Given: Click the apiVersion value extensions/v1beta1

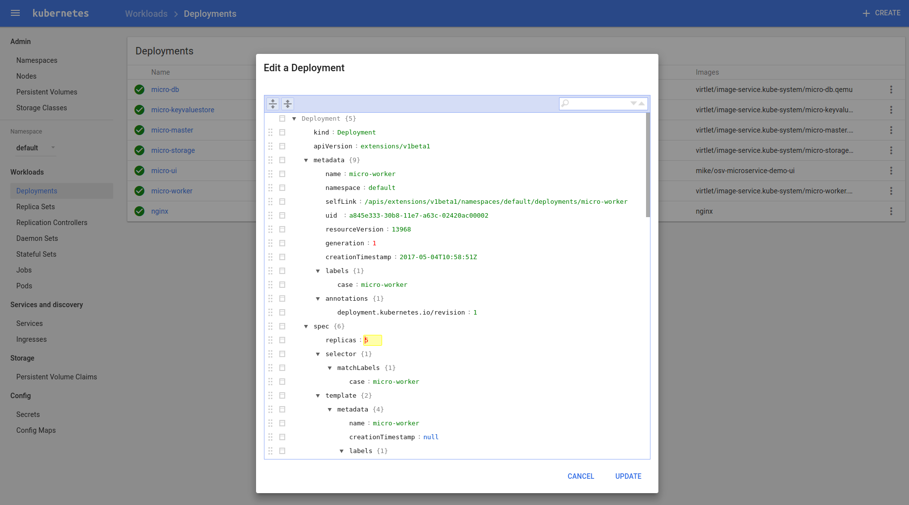Looking at the screenshot, I should (395, 146).
